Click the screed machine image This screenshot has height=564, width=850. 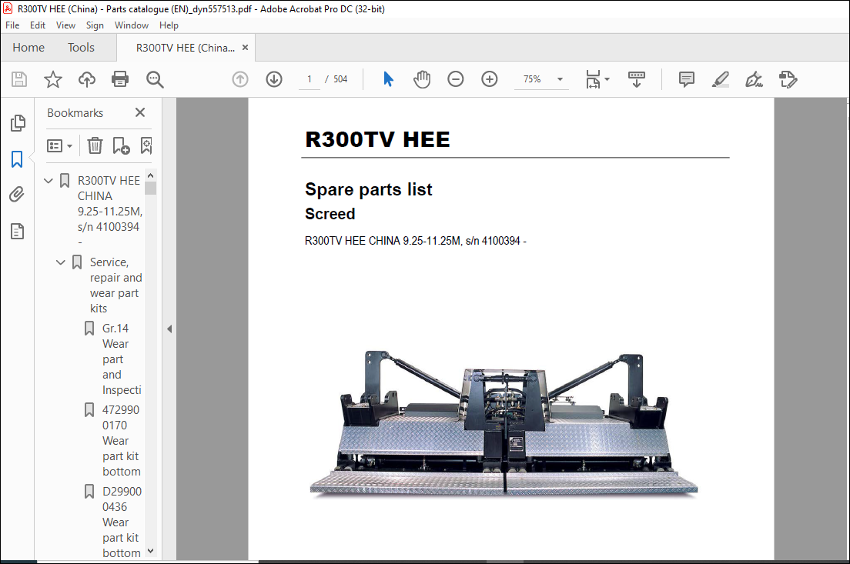click(504, 422)
